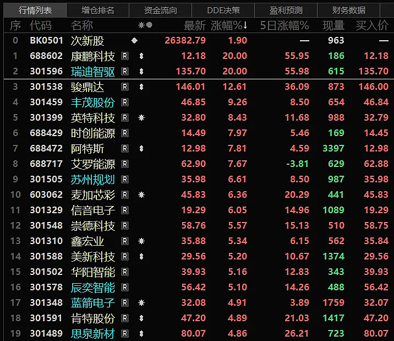This screenshot has height=341, width=394.
Task: Click the R badge for 信音电子
Action: [125, 210]
